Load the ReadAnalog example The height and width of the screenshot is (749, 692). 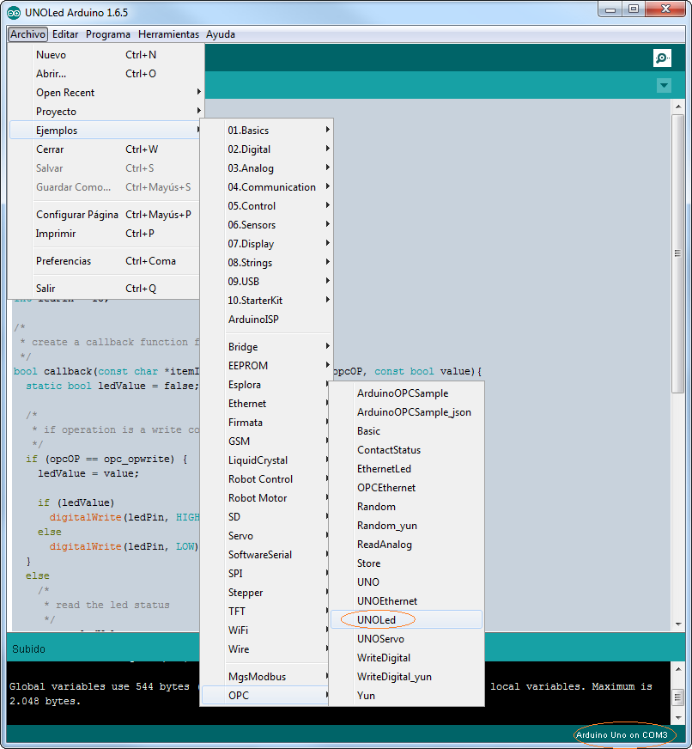pos(406,545)
